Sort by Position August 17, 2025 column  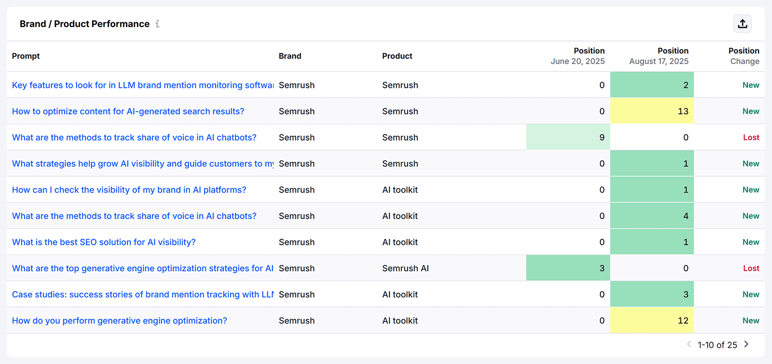click(659, 56)
